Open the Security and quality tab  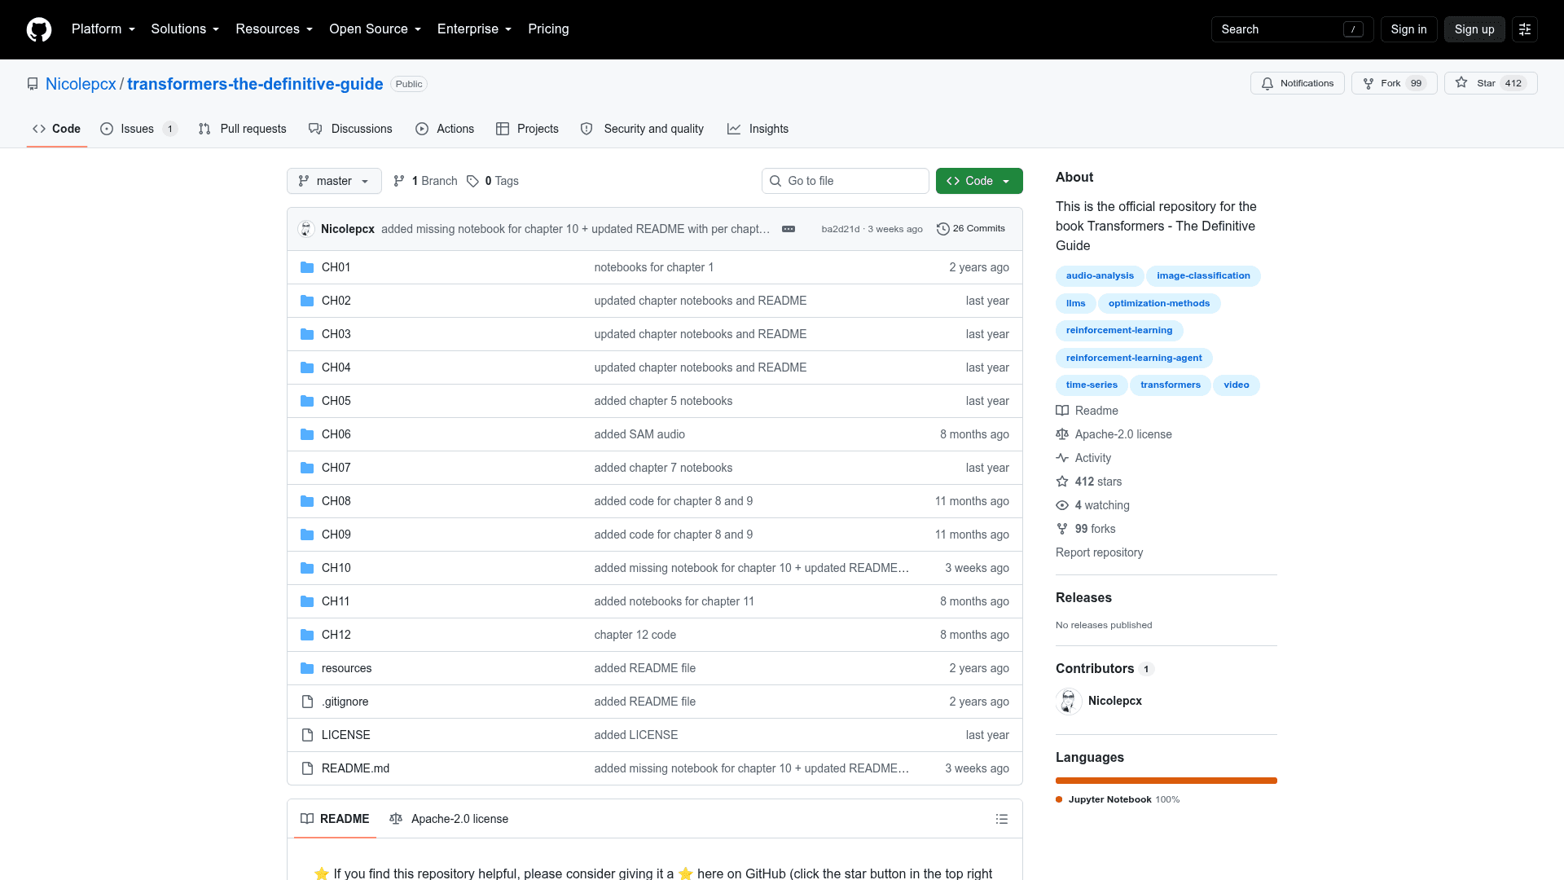[642, 129]
